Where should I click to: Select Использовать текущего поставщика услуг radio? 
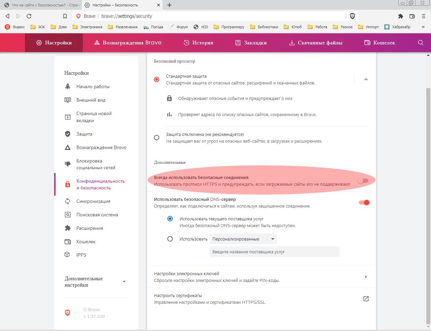pyautogui.click(x=170, y=219)
